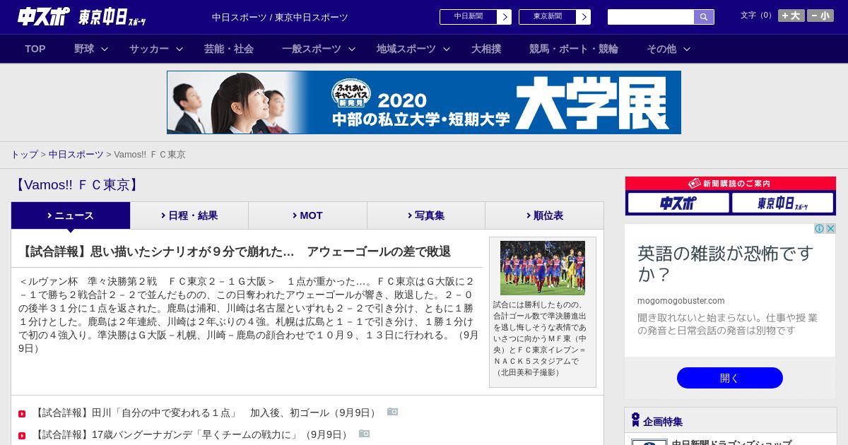Click the camera icon beside the バングーナガンデ article
The image size is (848, 445).
(365, 434)
